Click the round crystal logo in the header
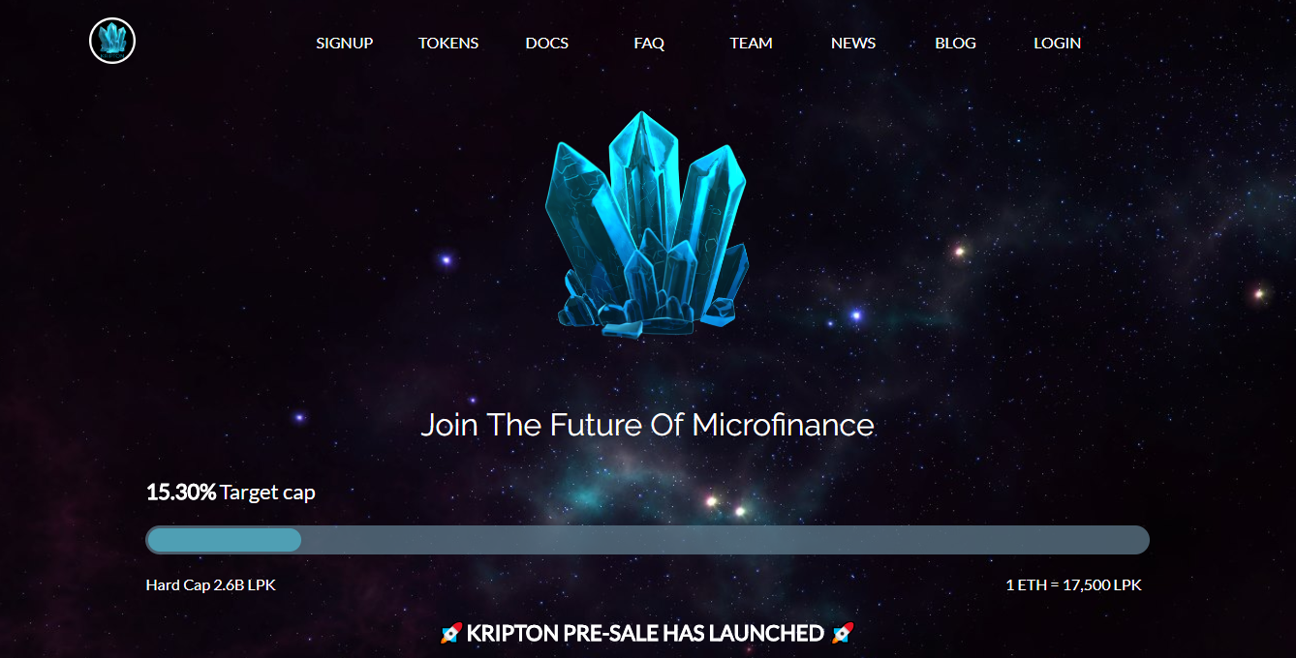 (x=112, y=42)
